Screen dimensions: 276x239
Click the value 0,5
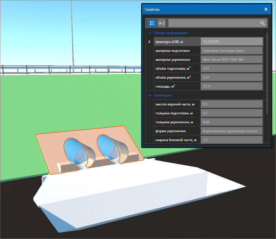pyautogui.click(x=232, y=104)
